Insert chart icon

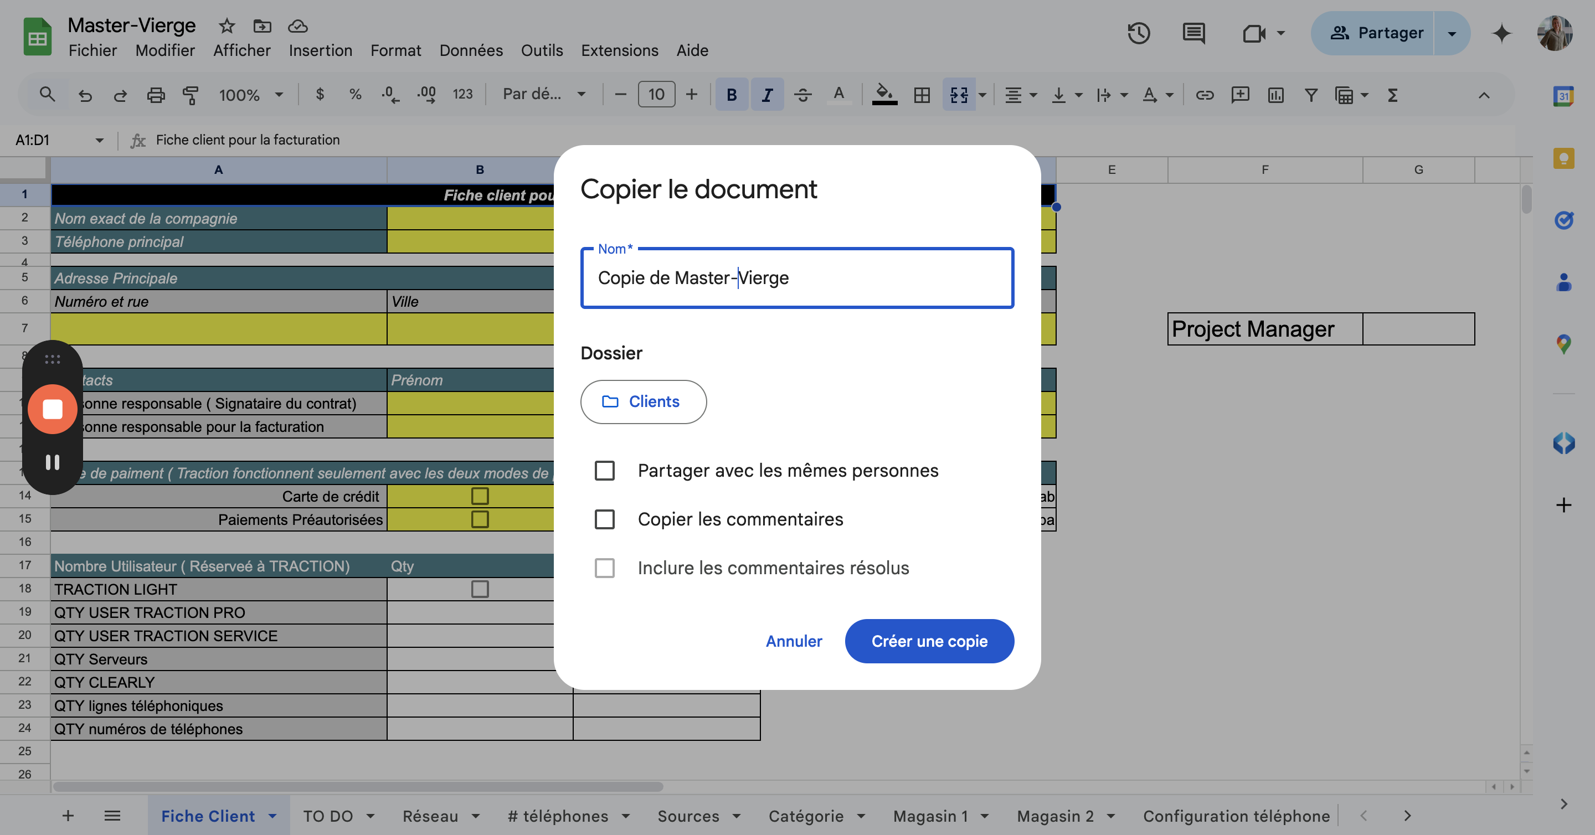click(x=1275, y=95)
